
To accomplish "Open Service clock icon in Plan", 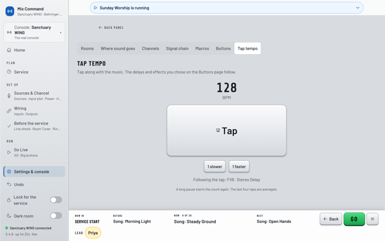I will click(x=9, y=72).
